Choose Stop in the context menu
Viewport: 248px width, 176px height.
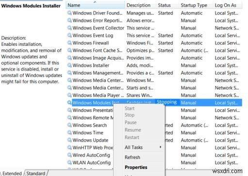click(130, 115)
